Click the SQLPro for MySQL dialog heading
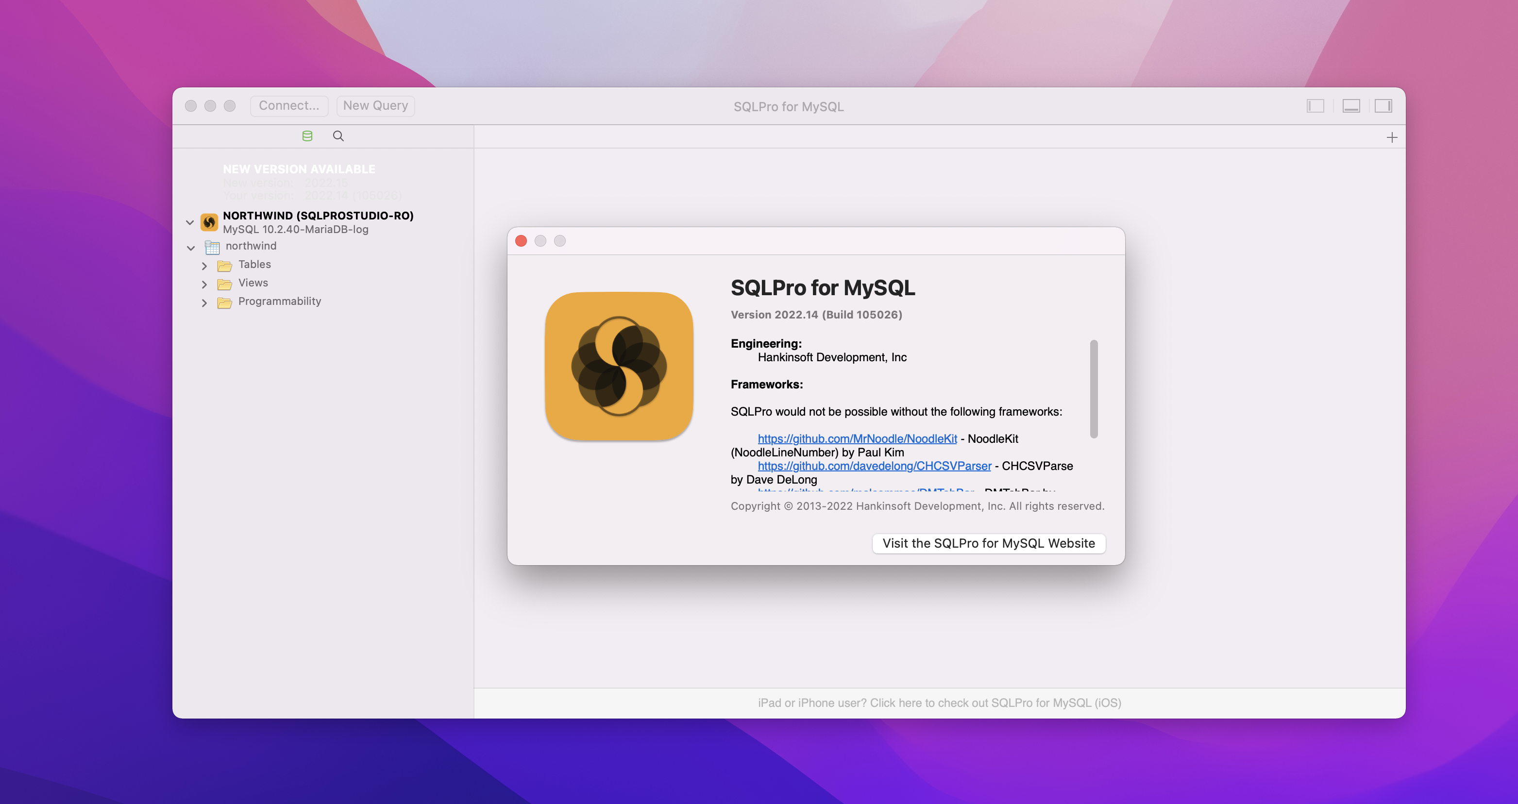This screenshot has height=804, width=1518. [823, 288]
